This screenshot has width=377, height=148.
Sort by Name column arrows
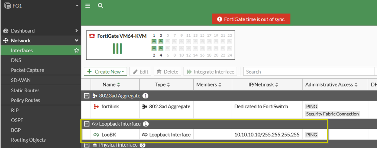(119, 85)
